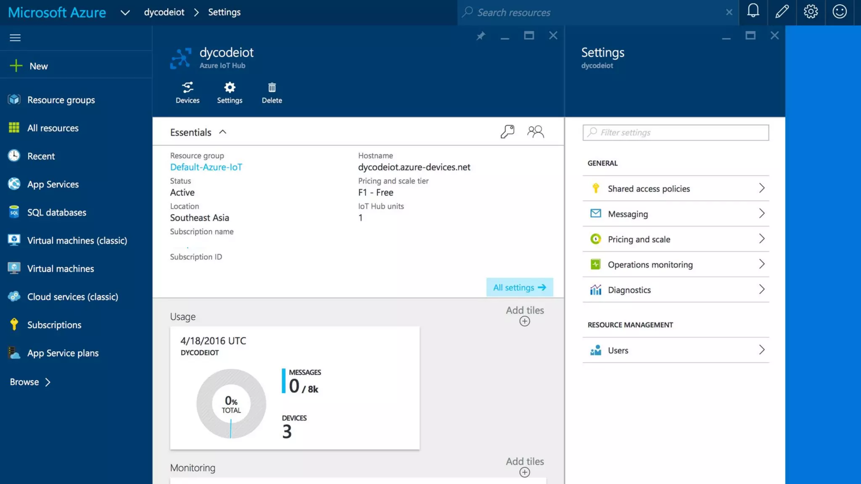Image resolution: width=861 pixels, height=484 pixels.
Task: Open the notifications bell icon
Action: pos(753,12)
